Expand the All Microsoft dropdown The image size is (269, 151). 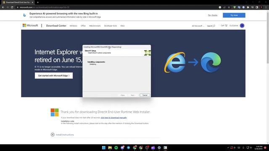coord(198,26)
